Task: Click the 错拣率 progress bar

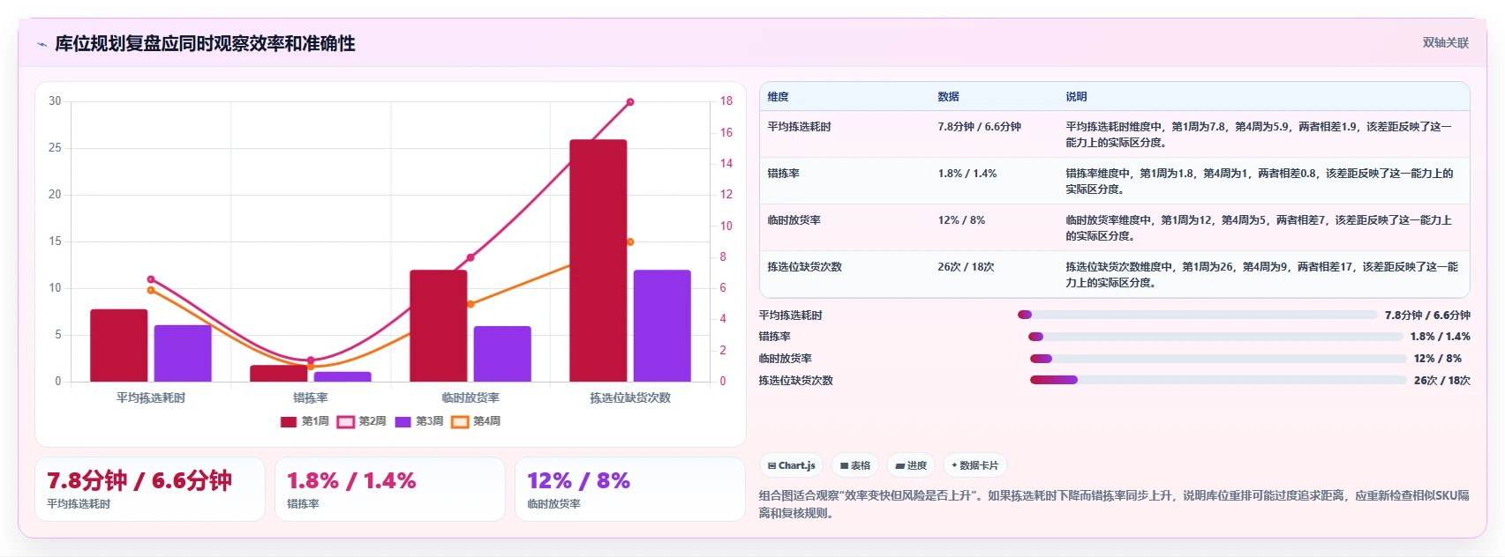Action: [1215, 337]
